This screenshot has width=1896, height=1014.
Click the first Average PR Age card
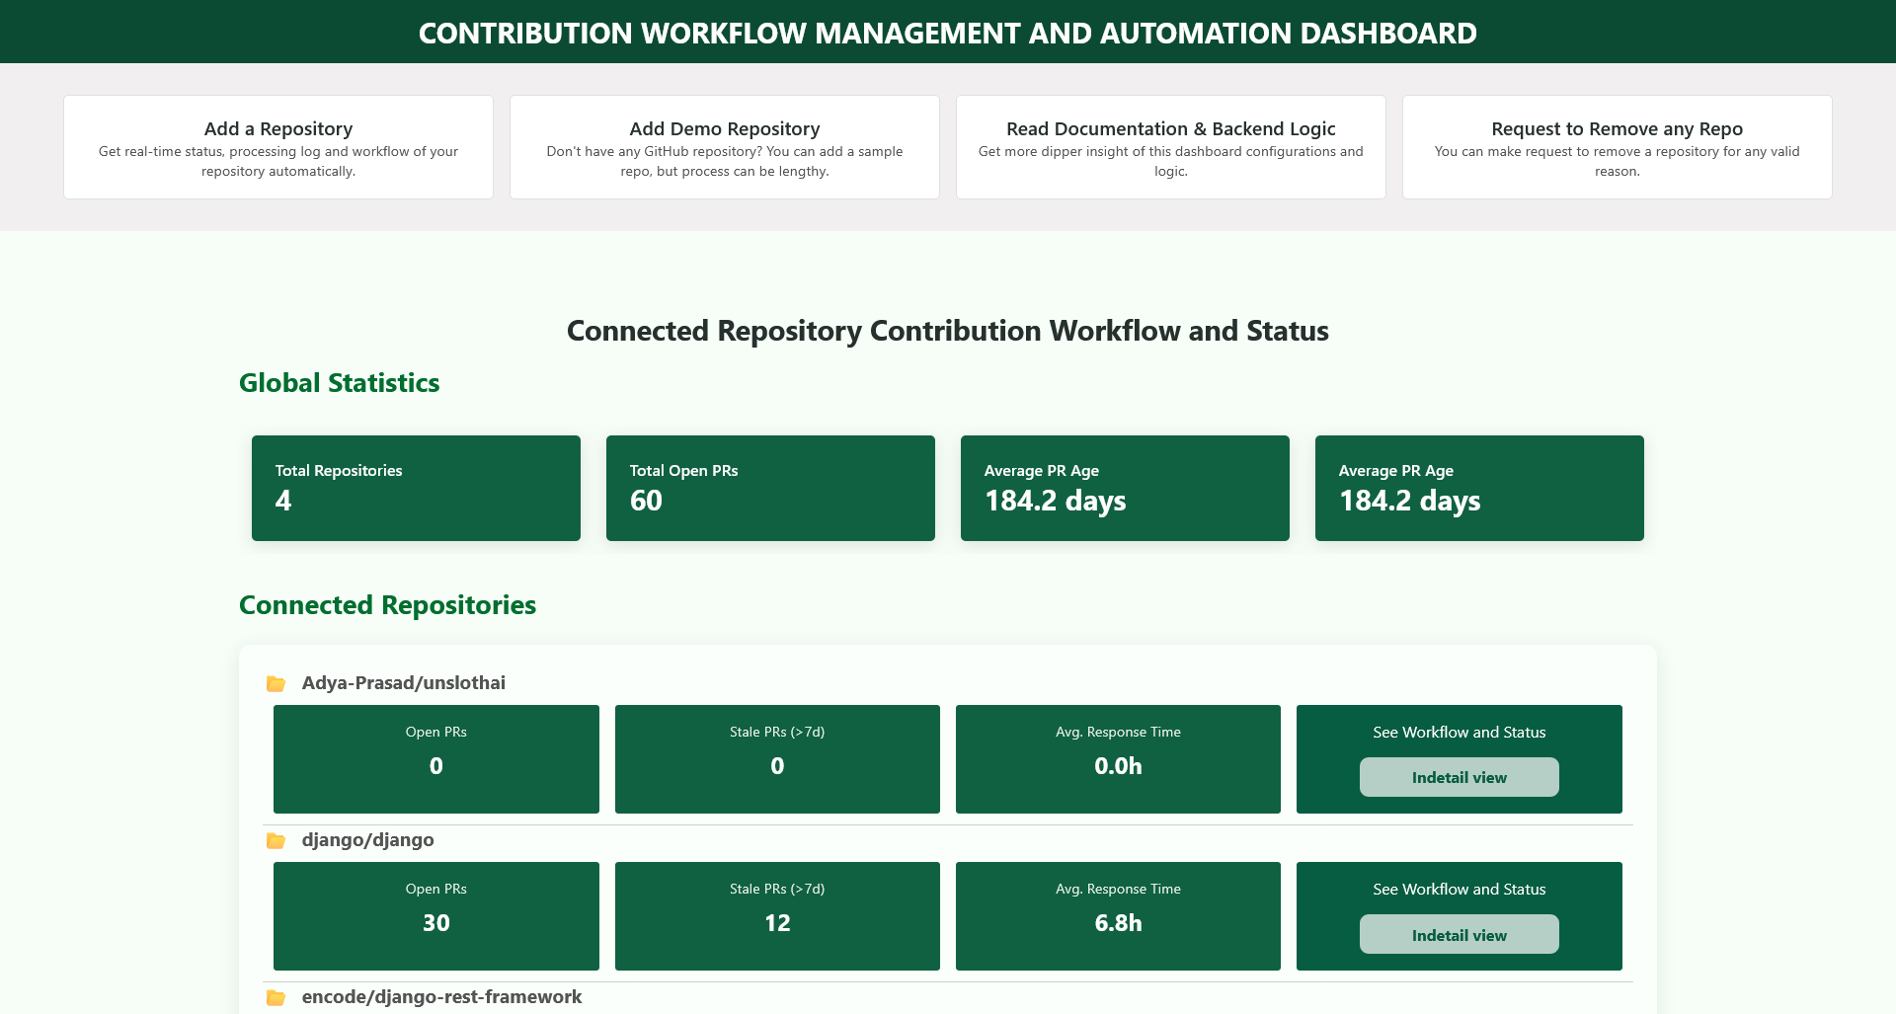(1125, 487)
